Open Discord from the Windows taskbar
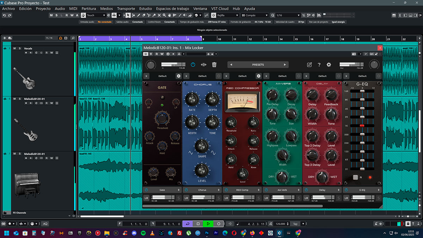Viewport: 423px width, 238px height. 134,233
